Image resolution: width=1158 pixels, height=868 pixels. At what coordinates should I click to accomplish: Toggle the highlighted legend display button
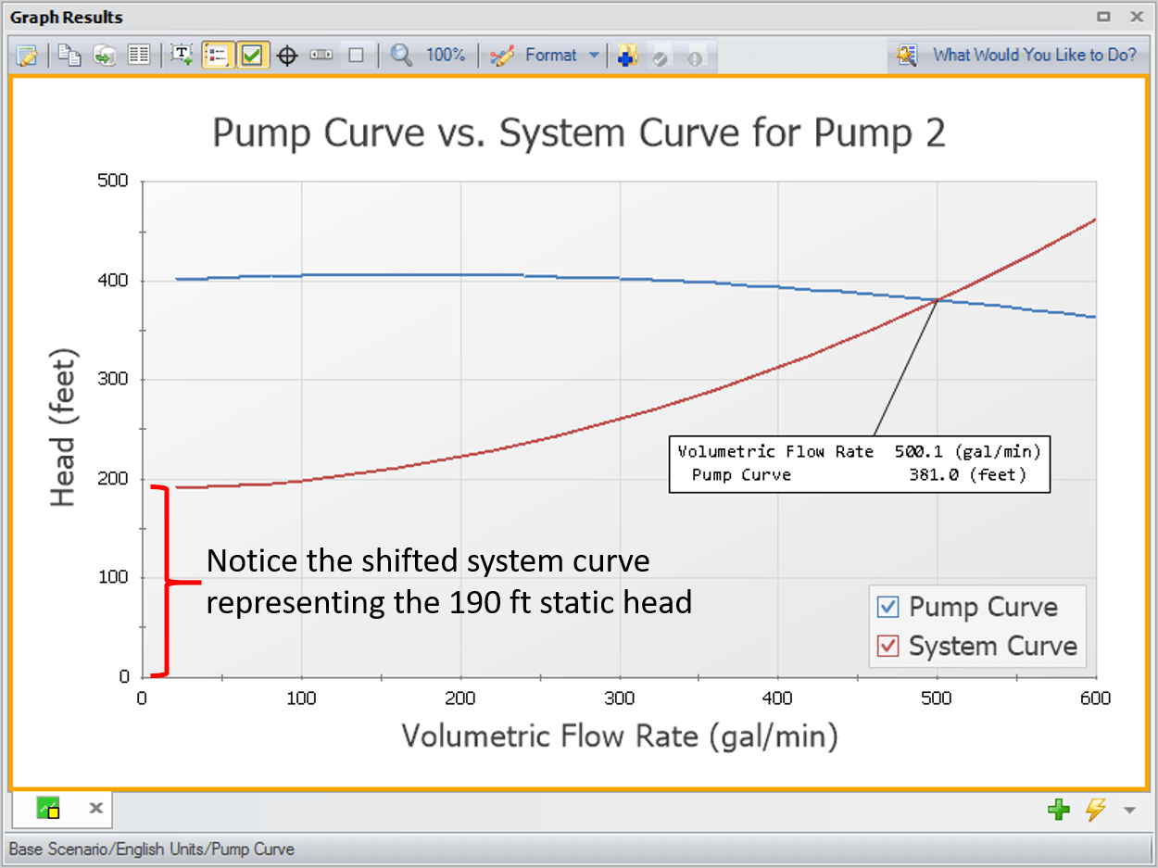click(x=216, y=56)
